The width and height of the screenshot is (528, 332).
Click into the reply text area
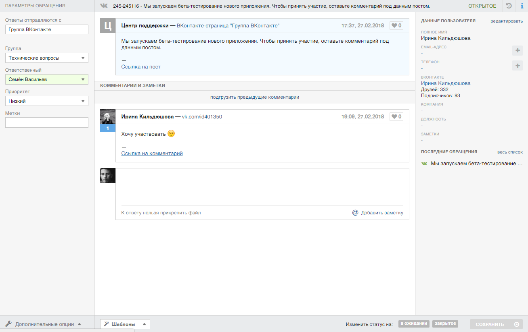[x=262, y=187]
